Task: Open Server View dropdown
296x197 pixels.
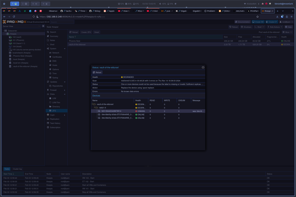Action: click(21, 26)
